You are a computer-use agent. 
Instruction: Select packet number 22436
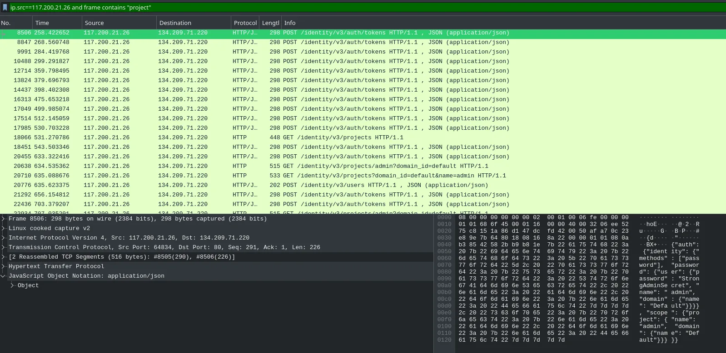click(363, 204)
